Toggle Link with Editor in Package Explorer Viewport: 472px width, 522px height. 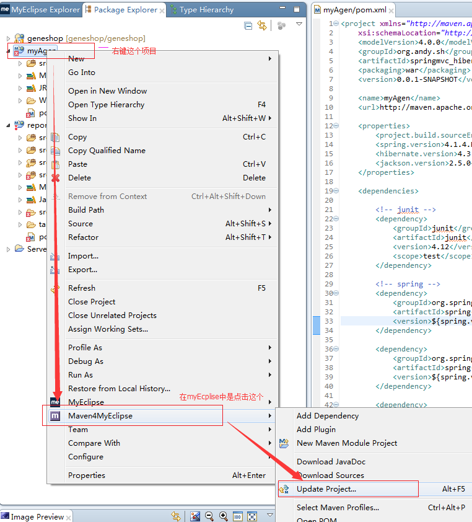[262, 25]
